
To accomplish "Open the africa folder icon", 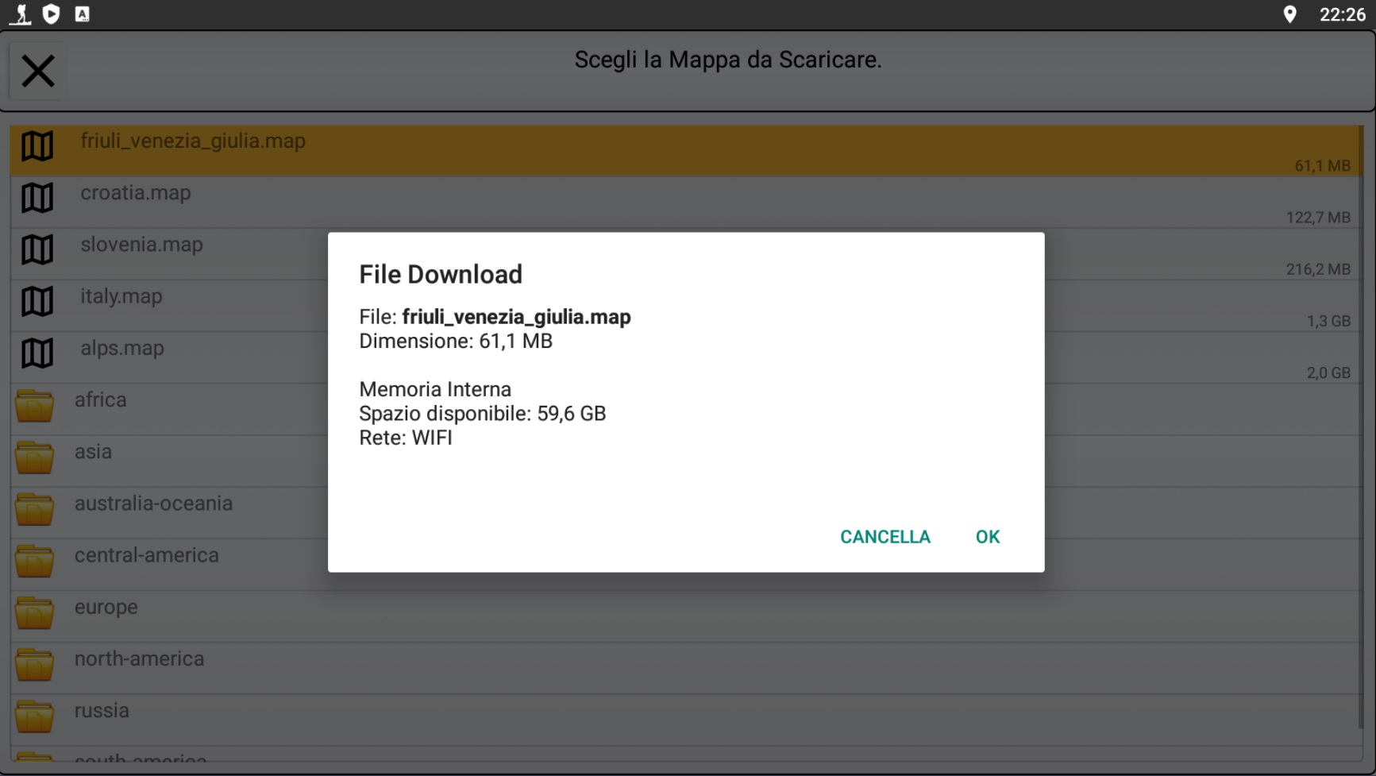I will (x=34, y=405).
